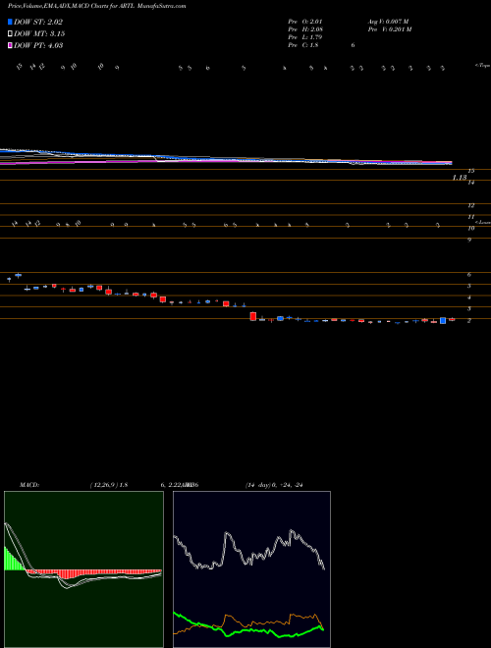Click the 'Avg V: 0.007 M' value
The height and width of the screenshot is (648, 491).
388,22
